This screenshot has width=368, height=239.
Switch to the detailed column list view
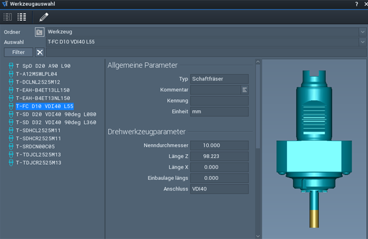22,17
